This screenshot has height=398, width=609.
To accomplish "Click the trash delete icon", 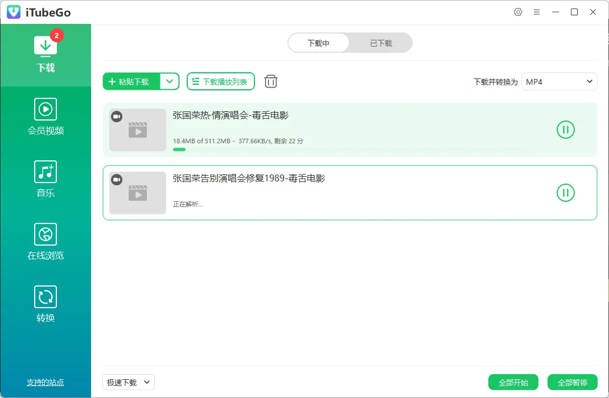I will pyautogui.click(x=271, y=81).
